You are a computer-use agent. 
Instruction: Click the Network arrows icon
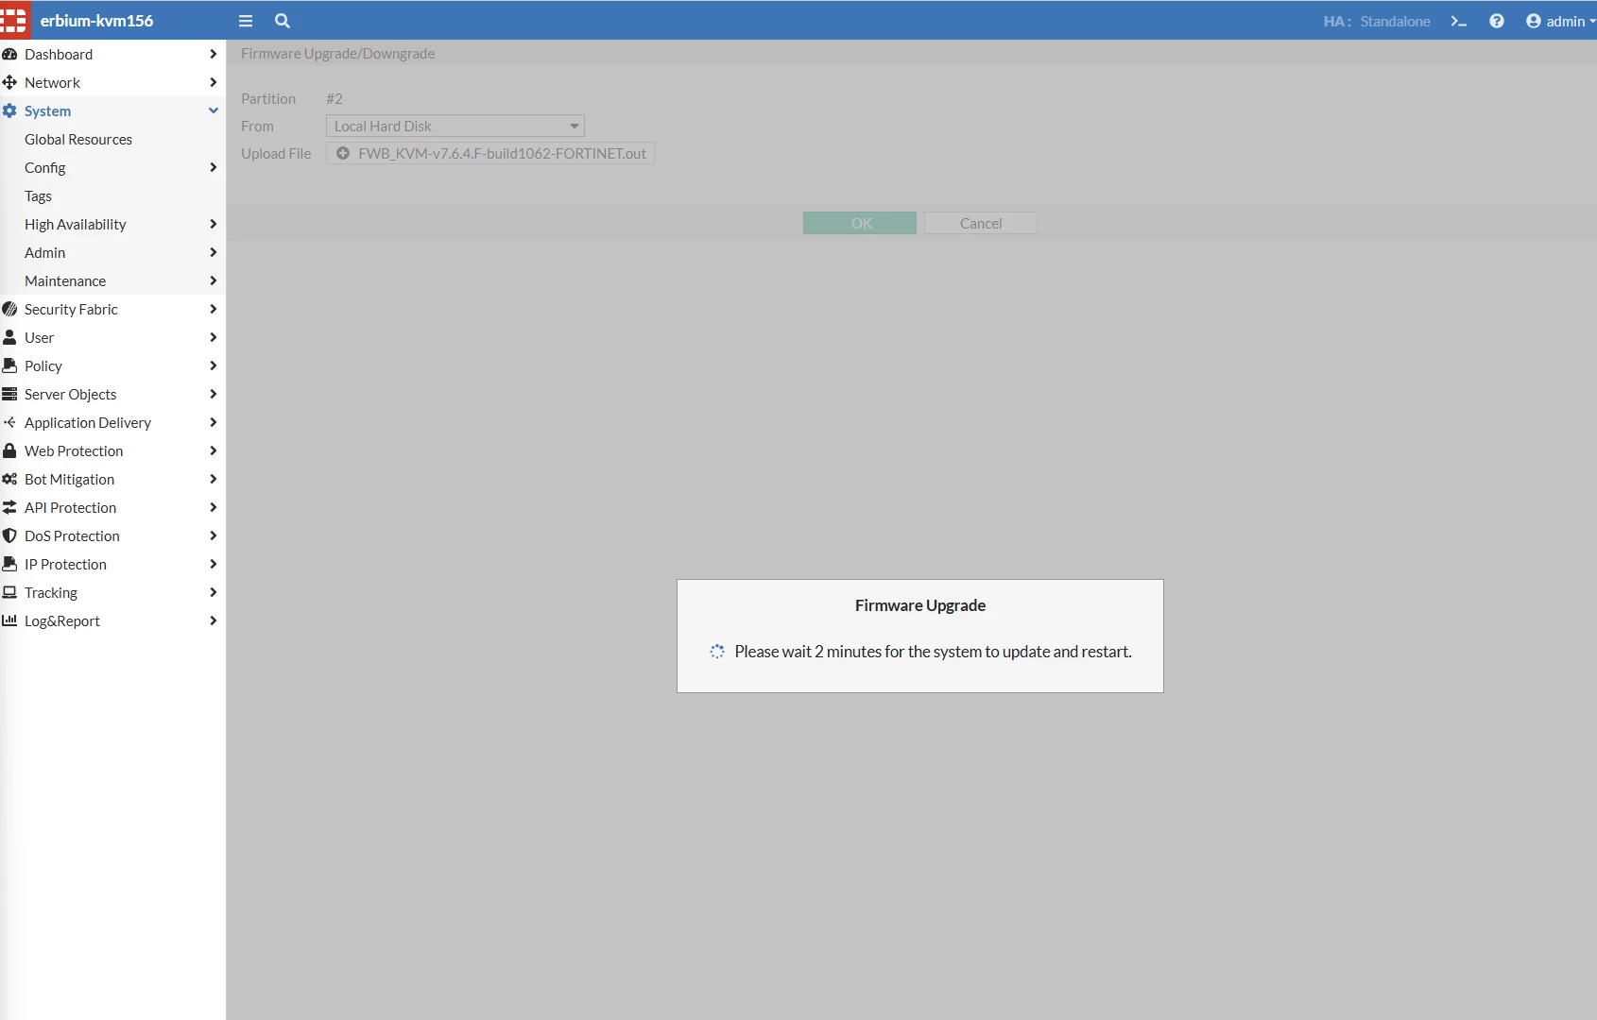(9, 82)
